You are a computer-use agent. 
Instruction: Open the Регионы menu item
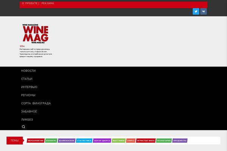coord(28,95)
